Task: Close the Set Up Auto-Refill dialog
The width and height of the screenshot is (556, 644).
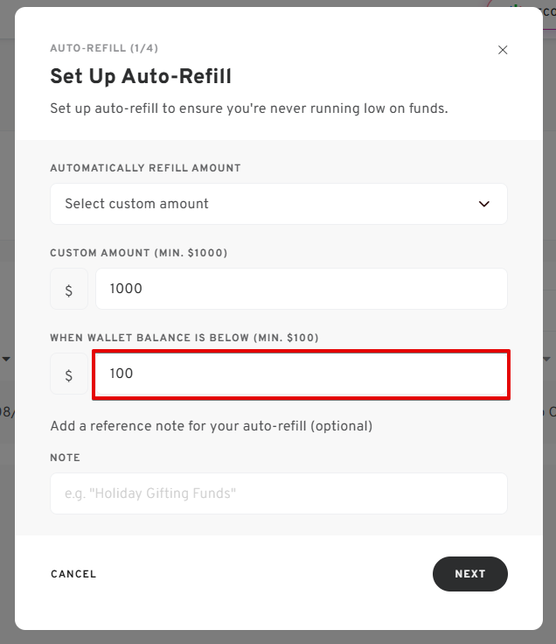Action: point(503,50)
